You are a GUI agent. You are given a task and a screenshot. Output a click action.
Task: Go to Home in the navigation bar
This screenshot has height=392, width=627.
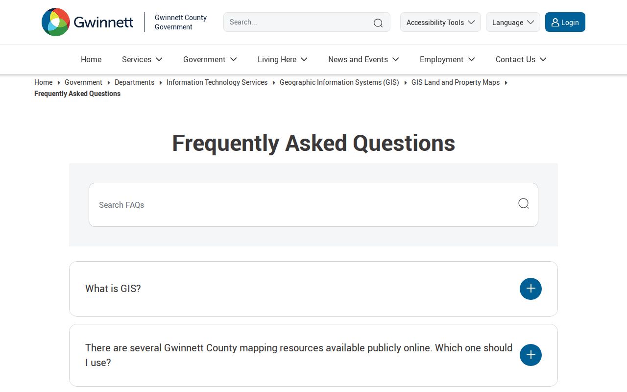(x=91, y=59)
